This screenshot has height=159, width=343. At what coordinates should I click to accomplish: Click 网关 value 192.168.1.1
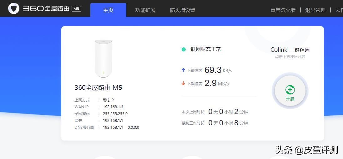113,121
